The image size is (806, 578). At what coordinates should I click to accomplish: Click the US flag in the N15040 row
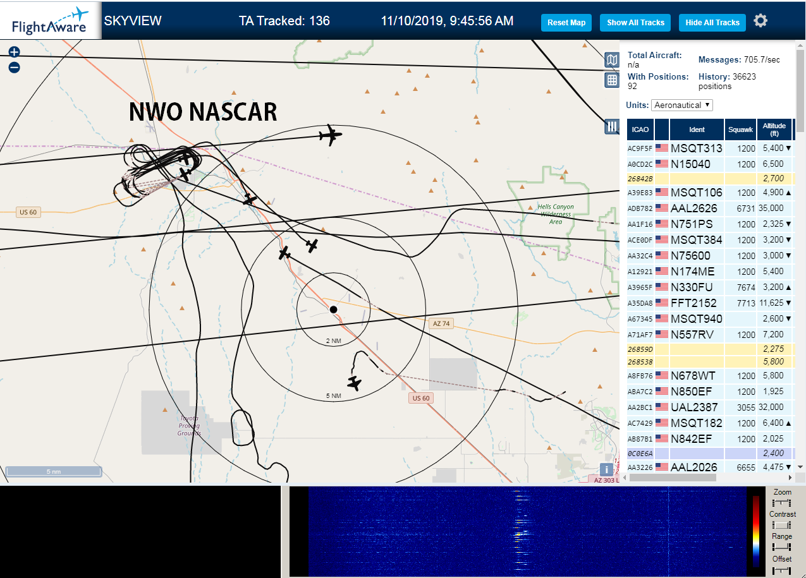click(662, 164)
